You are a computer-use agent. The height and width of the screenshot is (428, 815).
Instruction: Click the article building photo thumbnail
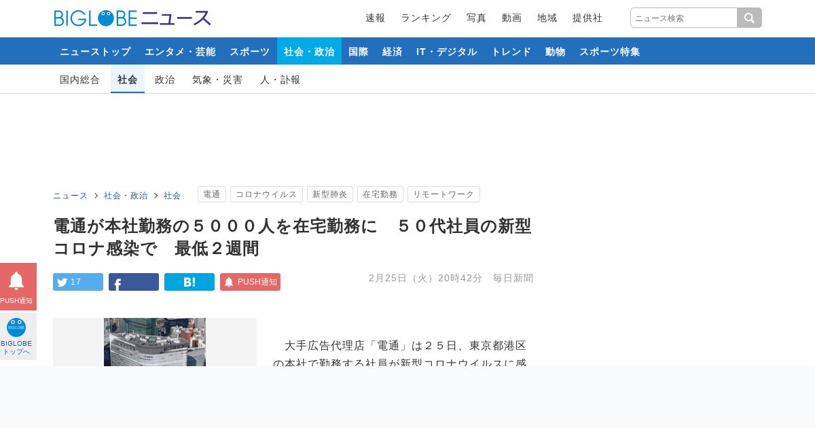coord(155,342)
